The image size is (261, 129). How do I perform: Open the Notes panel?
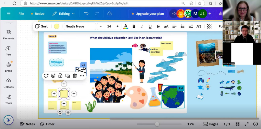click(28, 124)
